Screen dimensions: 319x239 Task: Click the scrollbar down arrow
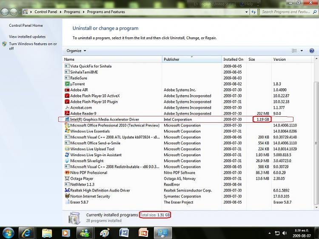[x=316, y=207]
